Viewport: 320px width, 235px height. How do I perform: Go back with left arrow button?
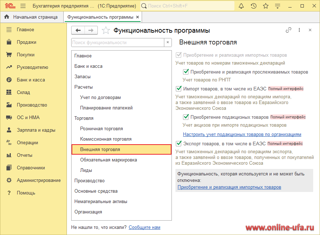(x=78, y=30)
